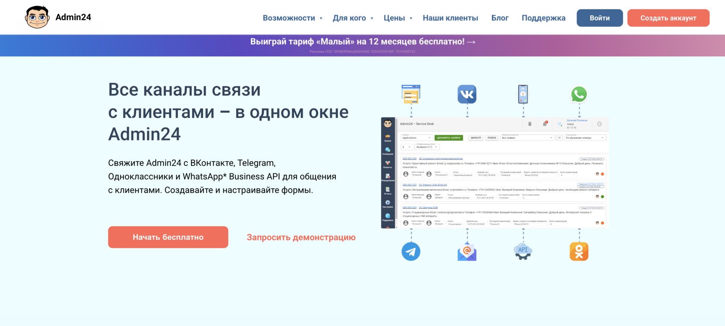Screen dimensions: 725x326
Task: Click the Admin24 brand name
Action: (x=73, y=17)
